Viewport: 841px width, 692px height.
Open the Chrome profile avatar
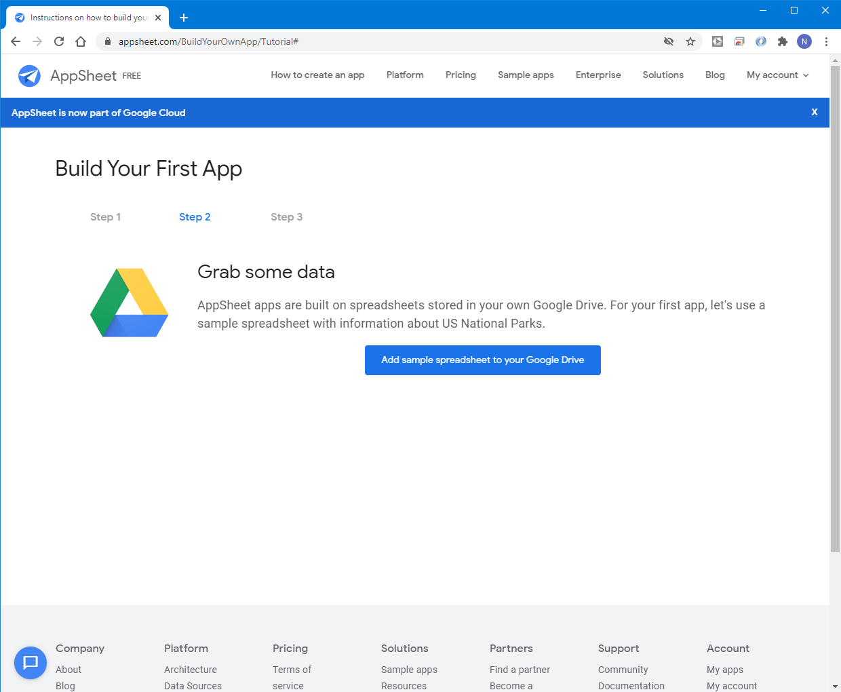[x=804, y=41]
